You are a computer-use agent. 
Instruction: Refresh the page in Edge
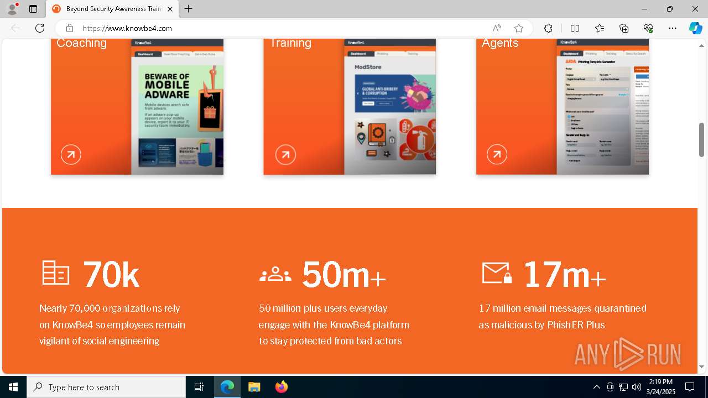click(40, 28)
